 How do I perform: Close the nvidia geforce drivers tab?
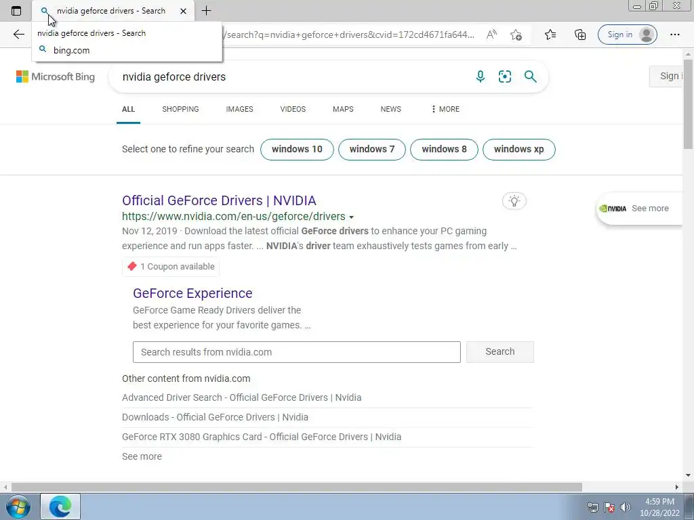point(183,11)
